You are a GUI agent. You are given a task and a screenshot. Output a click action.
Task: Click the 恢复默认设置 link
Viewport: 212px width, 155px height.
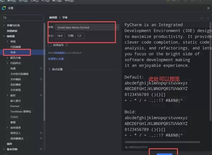56,59
